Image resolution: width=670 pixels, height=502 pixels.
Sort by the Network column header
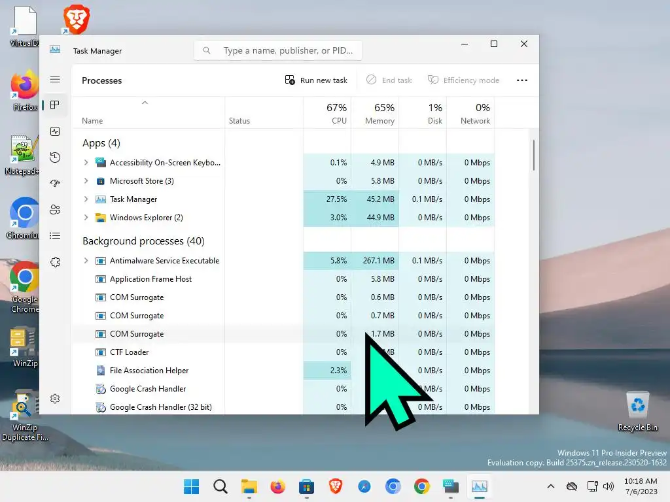pos(471,114)
